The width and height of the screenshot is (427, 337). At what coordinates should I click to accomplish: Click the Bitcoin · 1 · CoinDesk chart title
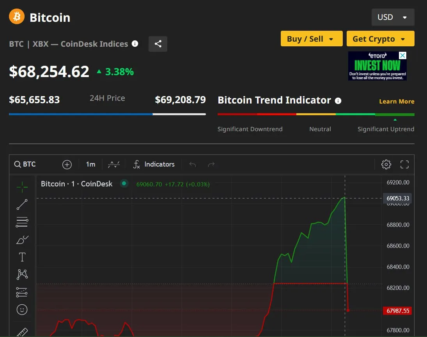76,184
